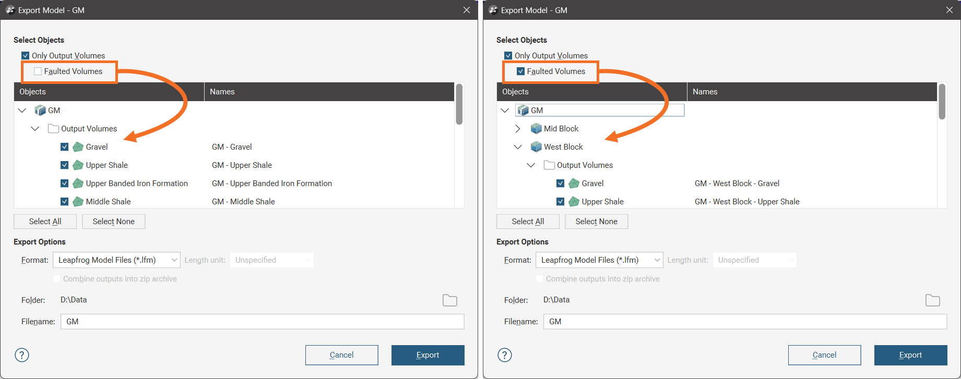Enable Faulted Volumes in left dialog
Image resolution: width=961 pixels, height=379 pixels.
click(x=38, y=71)
